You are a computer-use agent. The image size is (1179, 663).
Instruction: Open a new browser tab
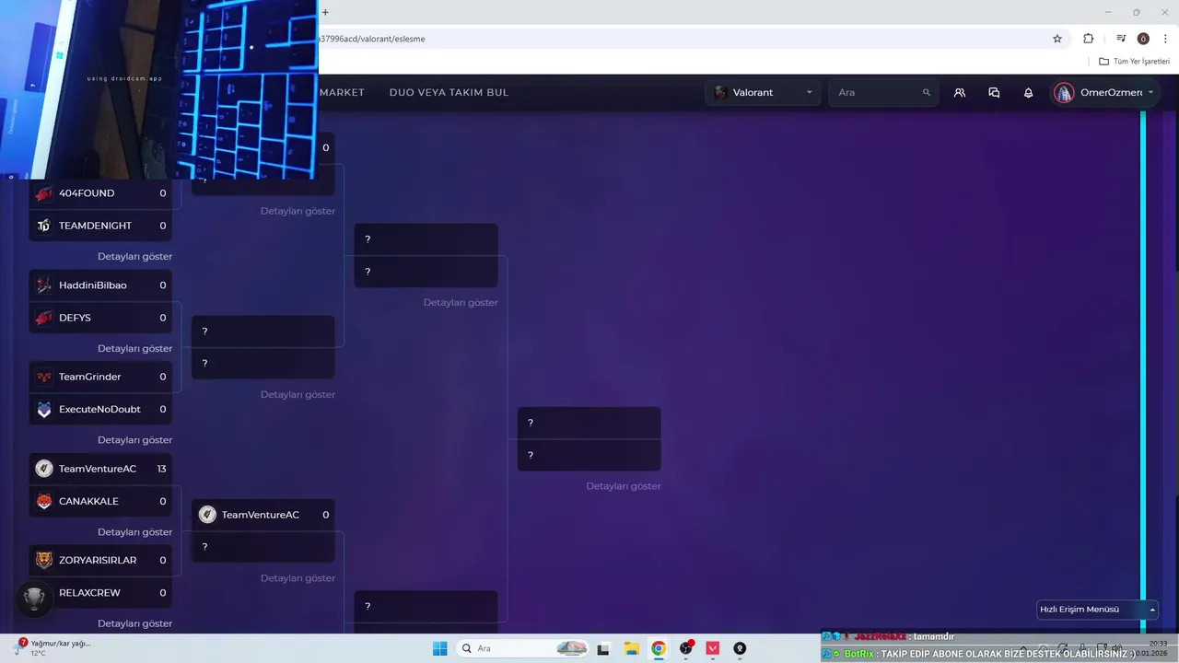click(325, 12)
